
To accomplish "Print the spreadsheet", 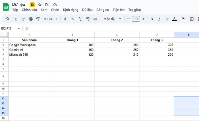I will tap(31, 19).
